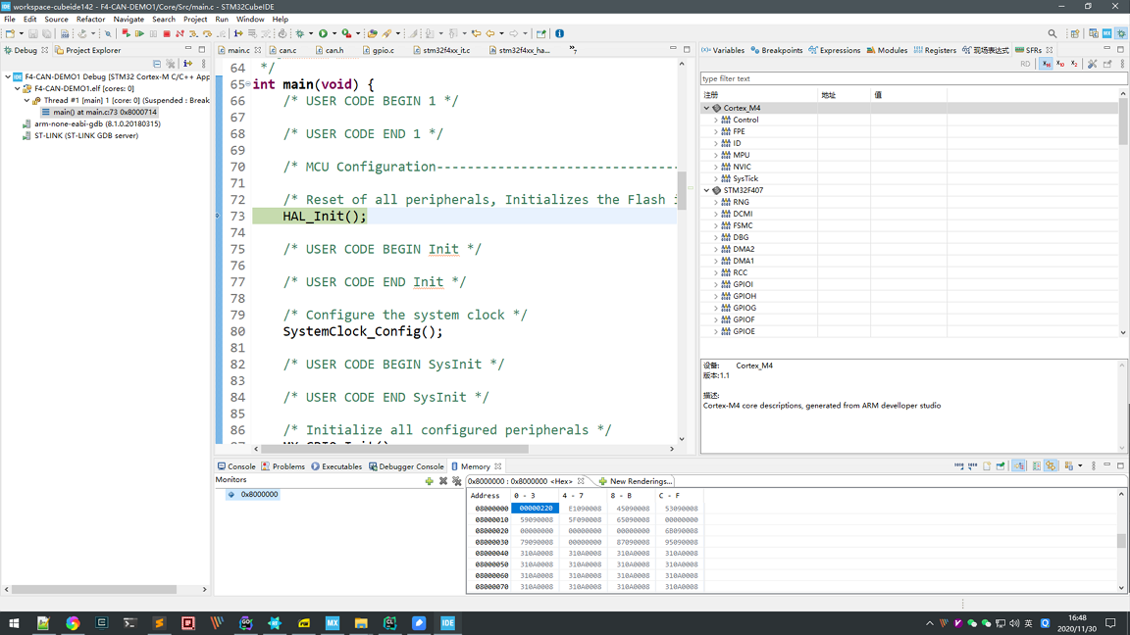
Task: Open the Debugger Console tab
Action: [x=406, y=466]
